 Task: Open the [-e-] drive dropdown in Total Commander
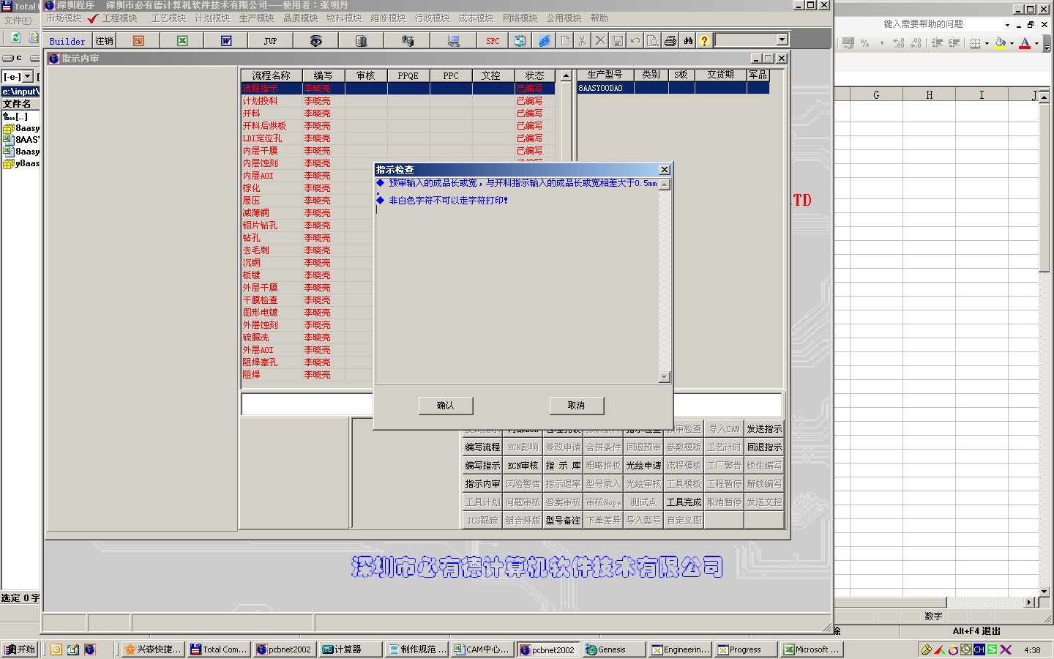coord(28,77)
